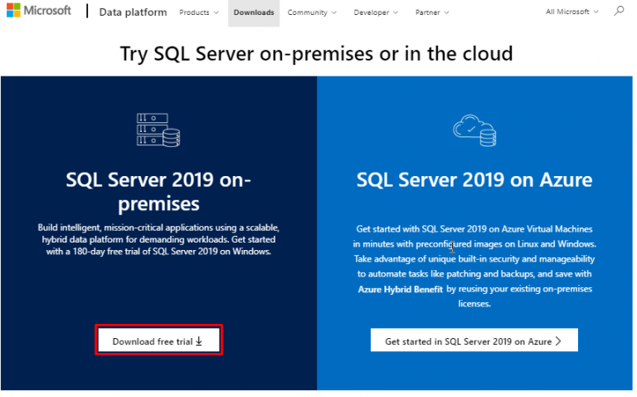This screenshot has height=397, width=637.
Task: Expand the Partner dropdown menu
Action: coord(432,12)
